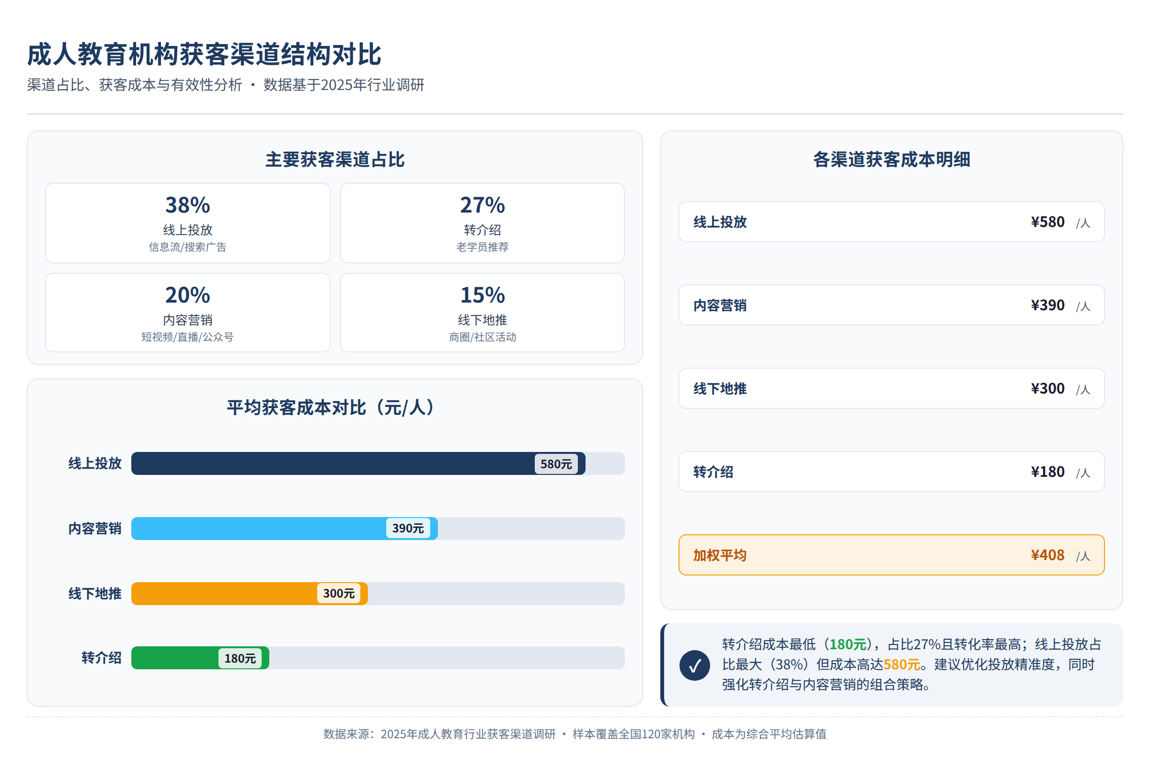Click the 390元 bar label
The image size is (1150, 766).
(408, 528)
